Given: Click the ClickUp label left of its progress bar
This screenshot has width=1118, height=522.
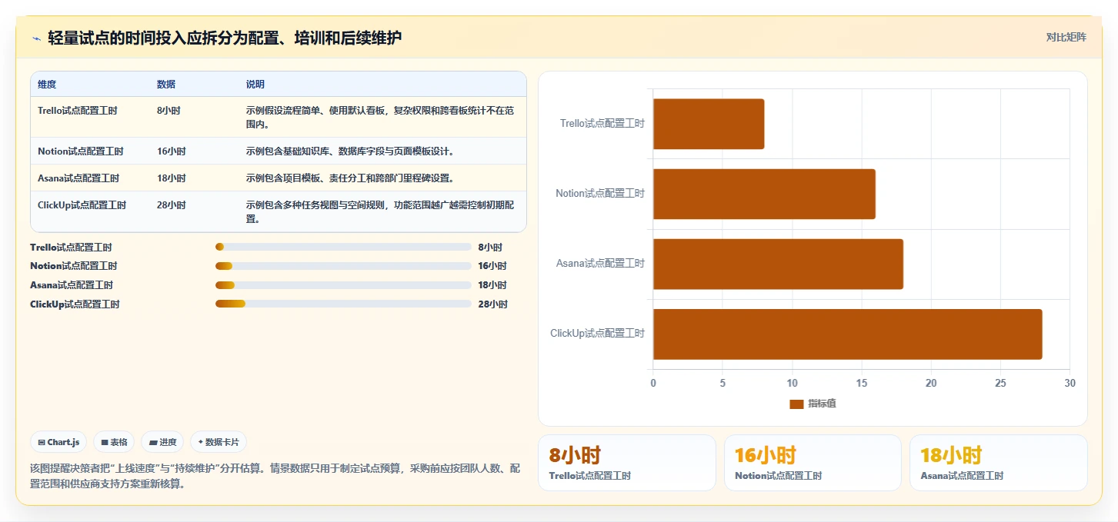Looking at the screenshot, I should tap(75, 304).
